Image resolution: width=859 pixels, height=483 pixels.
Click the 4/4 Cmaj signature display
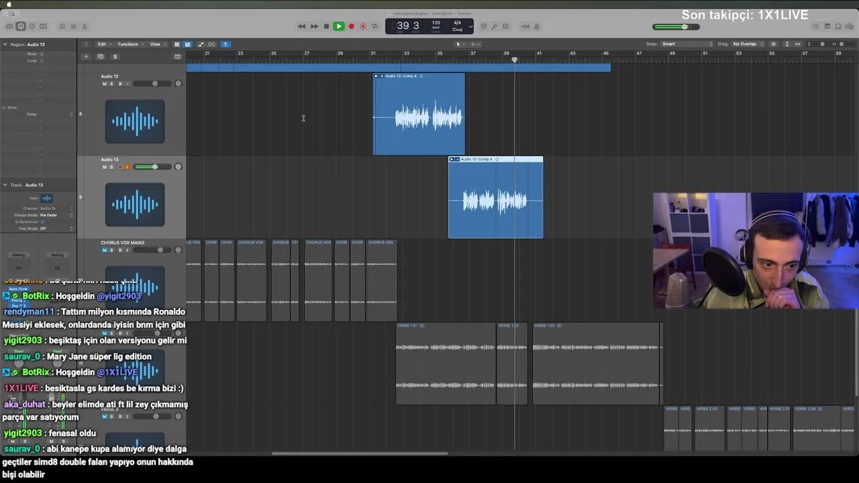(x=458, y=26)
